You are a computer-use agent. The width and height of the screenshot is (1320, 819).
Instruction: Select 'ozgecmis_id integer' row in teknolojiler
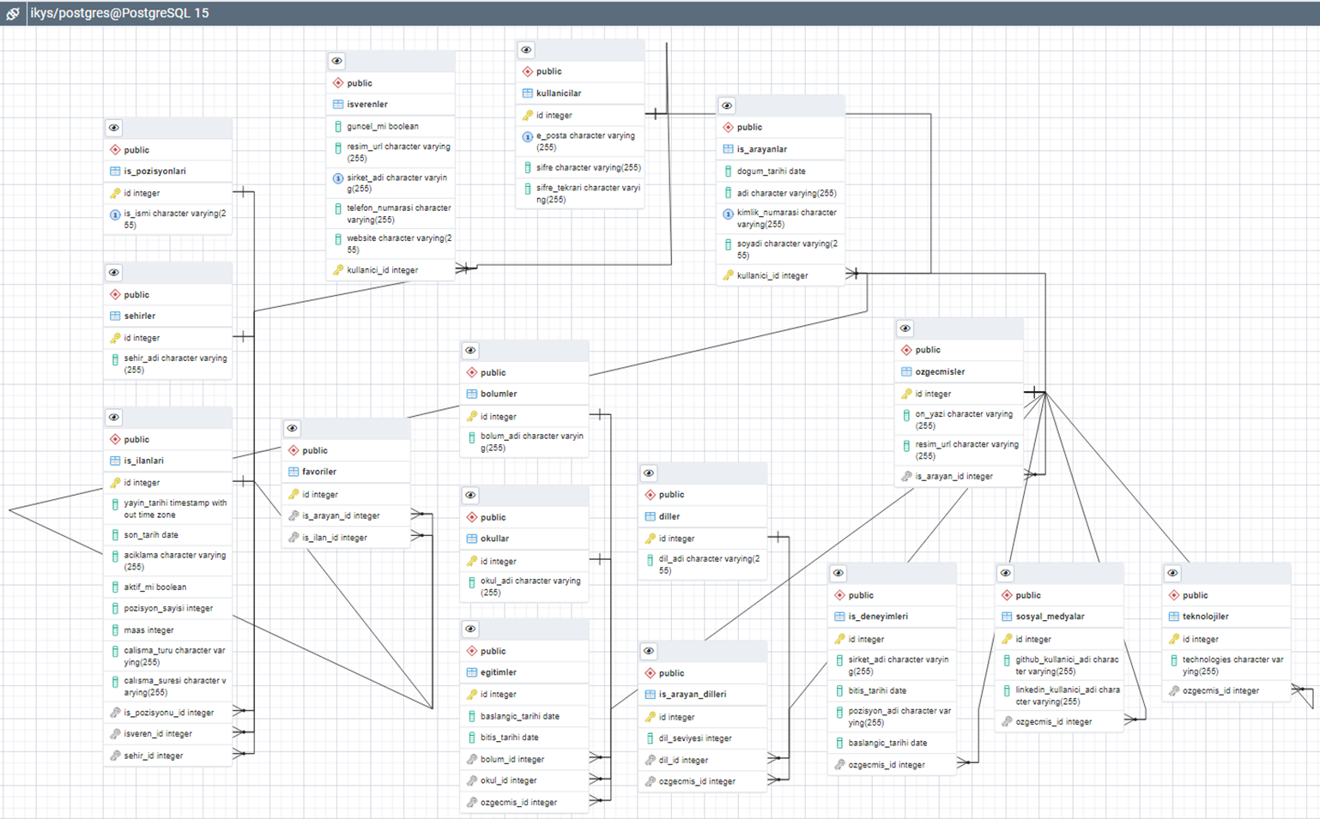point(1227,691)
